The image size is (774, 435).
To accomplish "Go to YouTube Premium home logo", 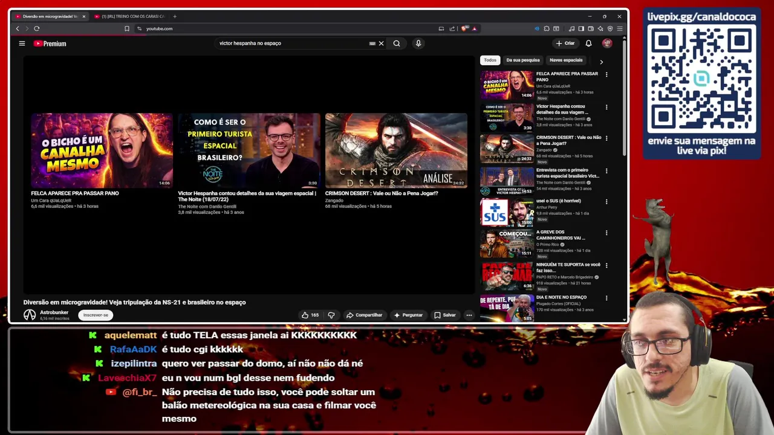I will pos(50,43).
